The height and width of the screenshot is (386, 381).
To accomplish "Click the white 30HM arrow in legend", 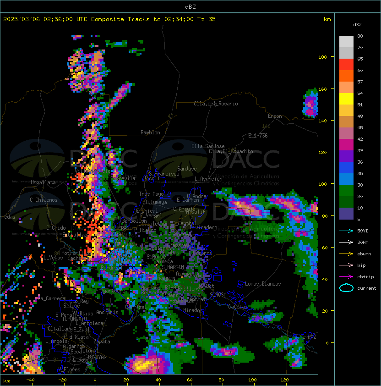I will click(346, 242).
